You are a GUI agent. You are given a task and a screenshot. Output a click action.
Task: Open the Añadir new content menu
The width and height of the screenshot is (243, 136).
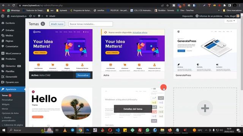pos(50,16)
